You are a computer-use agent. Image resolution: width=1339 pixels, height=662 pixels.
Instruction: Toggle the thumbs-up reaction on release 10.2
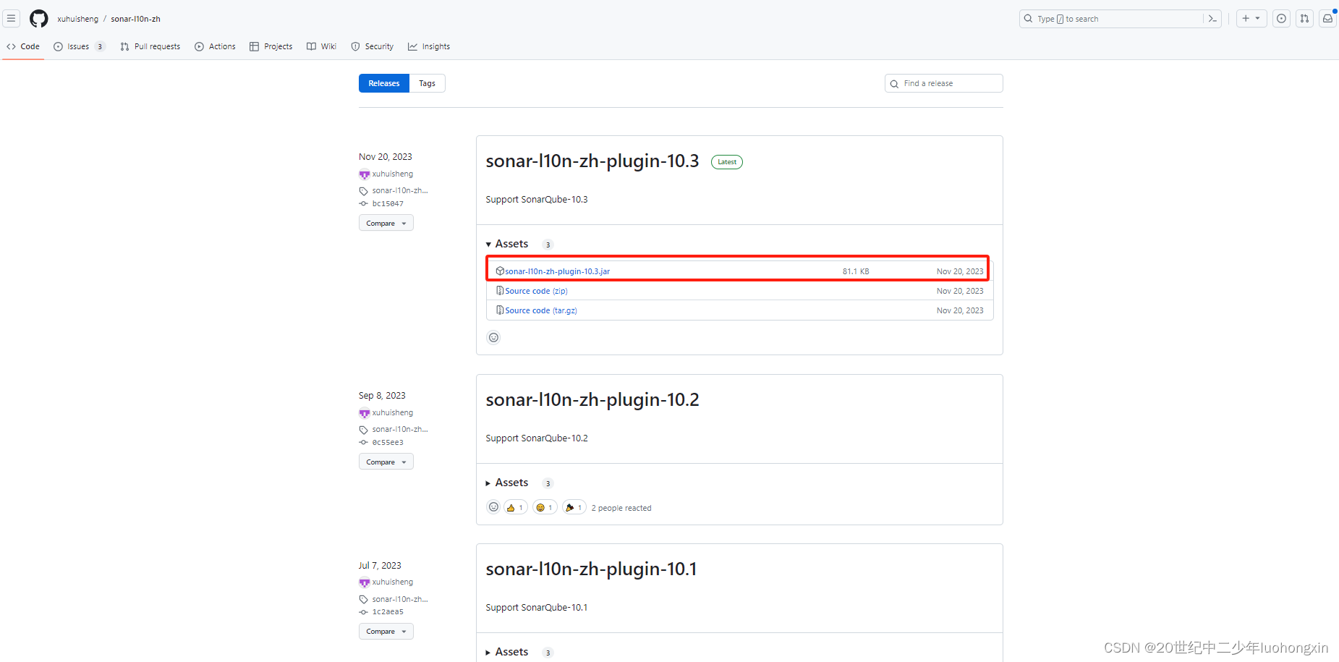pos(515,507)
